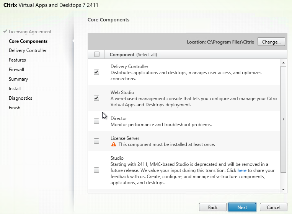Select Install step in sidebar
The width and height of the screenshot is (292, 214).
click(15, 89)
